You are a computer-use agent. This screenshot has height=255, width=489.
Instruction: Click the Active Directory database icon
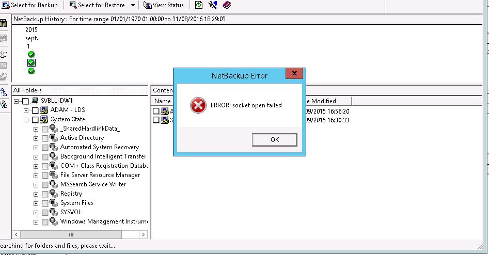pyautogui.click(x=53, y=138)
